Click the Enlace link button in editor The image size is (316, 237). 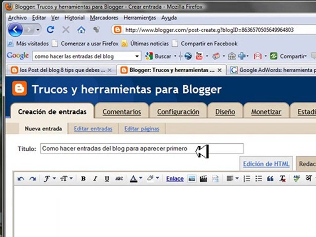tap(175, 178)
